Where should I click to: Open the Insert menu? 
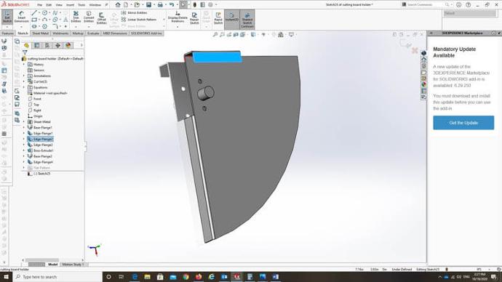pyautogui.click(x=70, y=5)
